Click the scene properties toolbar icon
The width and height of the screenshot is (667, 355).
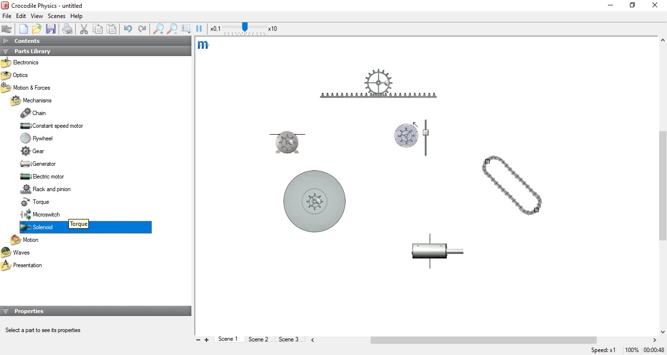[x=186, y=29]
